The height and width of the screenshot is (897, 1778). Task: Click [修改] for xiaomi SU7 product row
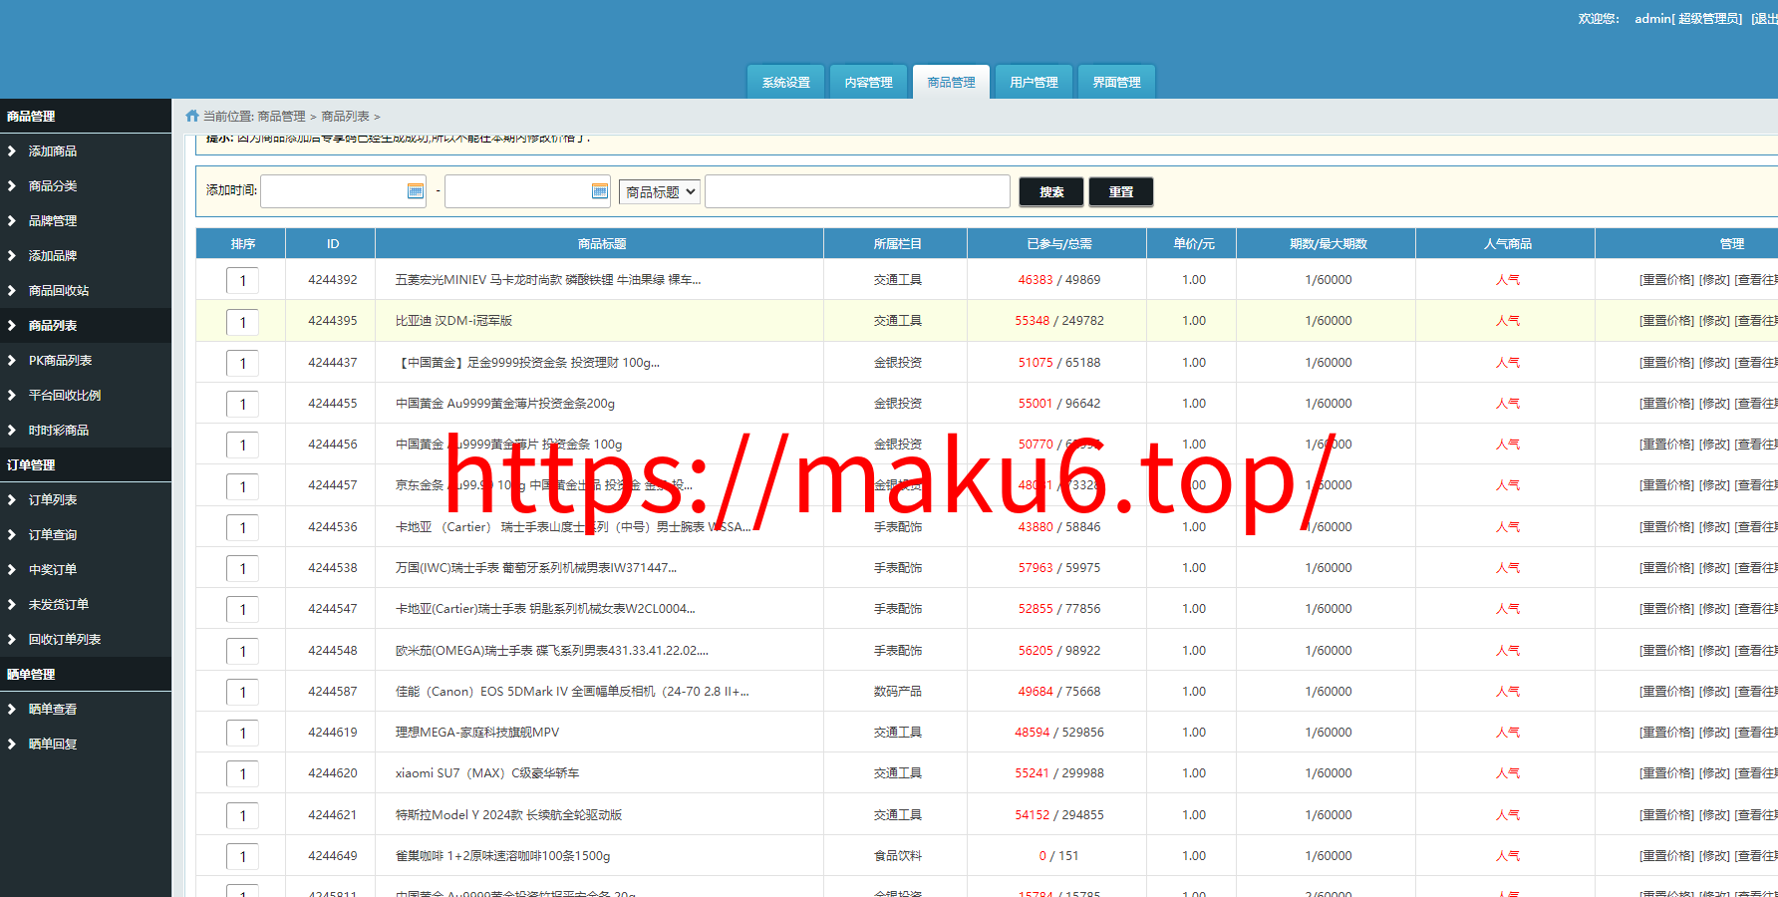tap(1714, 773)
